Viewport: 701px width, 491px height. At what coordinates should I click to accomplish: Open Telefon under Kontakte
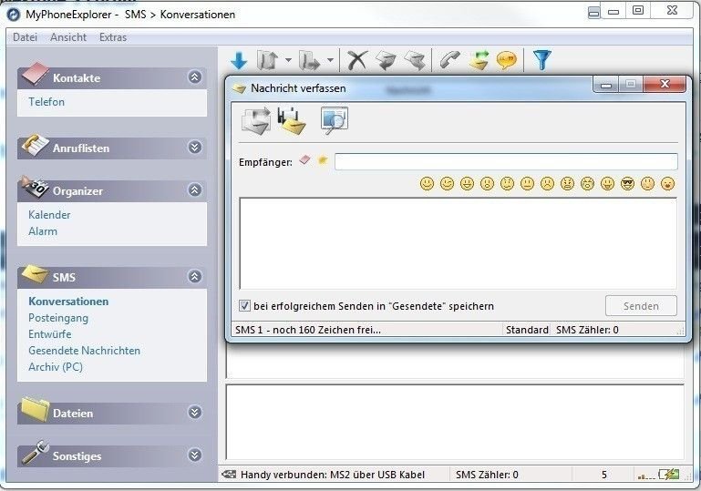pos(46,102)
